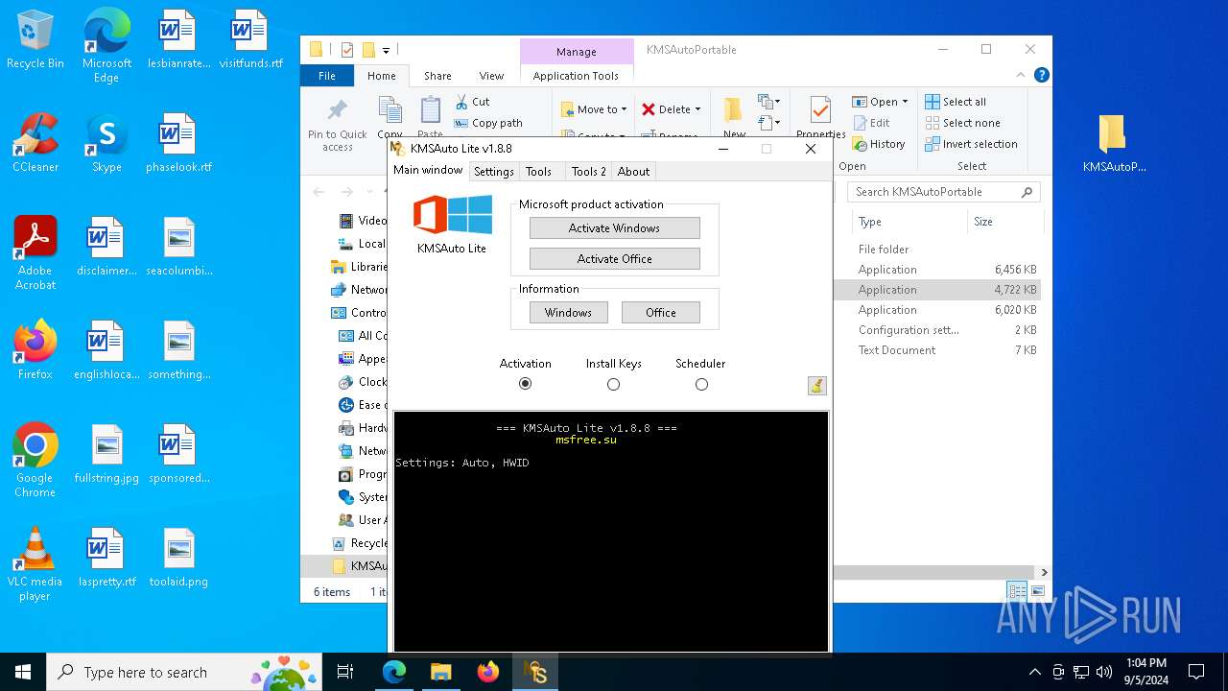Click the Properties checkmark icon
This screenshot has width=1228, height=691.
click(820, 109)
